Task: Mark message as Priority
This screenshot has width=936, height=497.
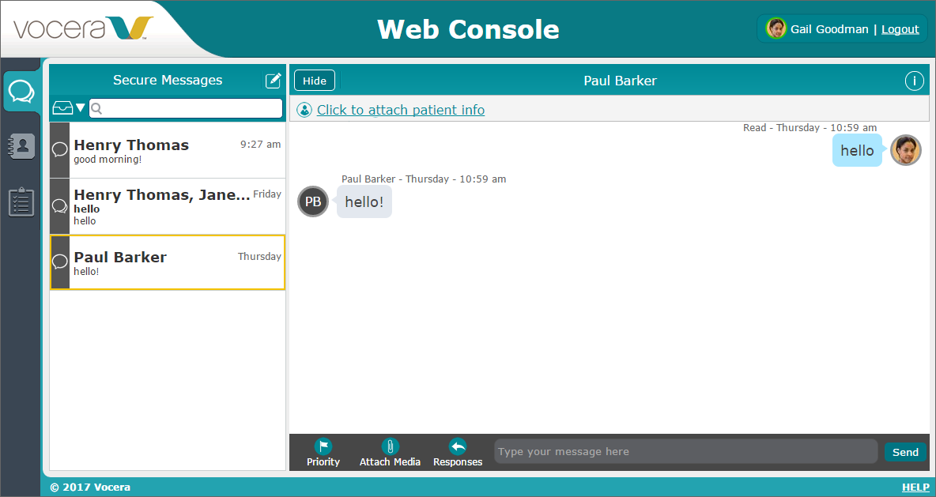Action: (323, 452)
